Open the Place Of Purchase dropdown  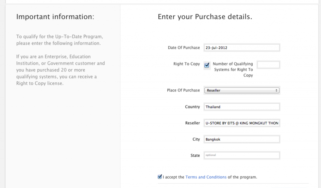pyautogui.click(x=241, y=90)
